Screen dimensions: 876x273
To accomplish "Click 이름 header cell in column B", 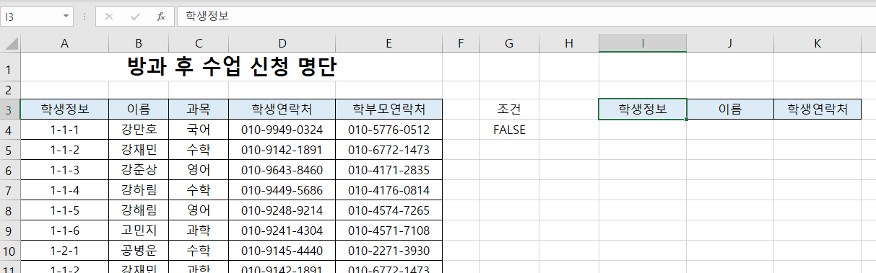I will [x=139, y=109].
